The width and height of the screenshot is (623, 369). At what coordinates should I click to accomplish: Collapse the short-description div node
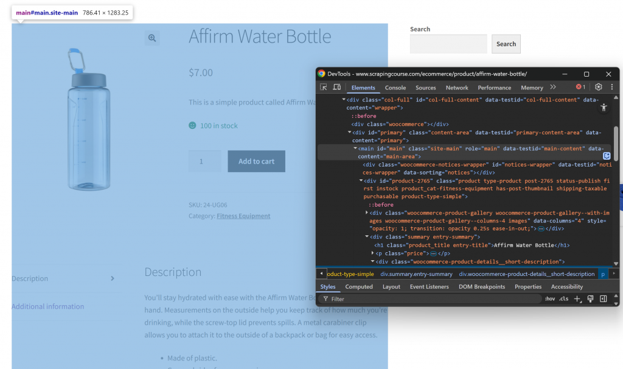[373, 261]
